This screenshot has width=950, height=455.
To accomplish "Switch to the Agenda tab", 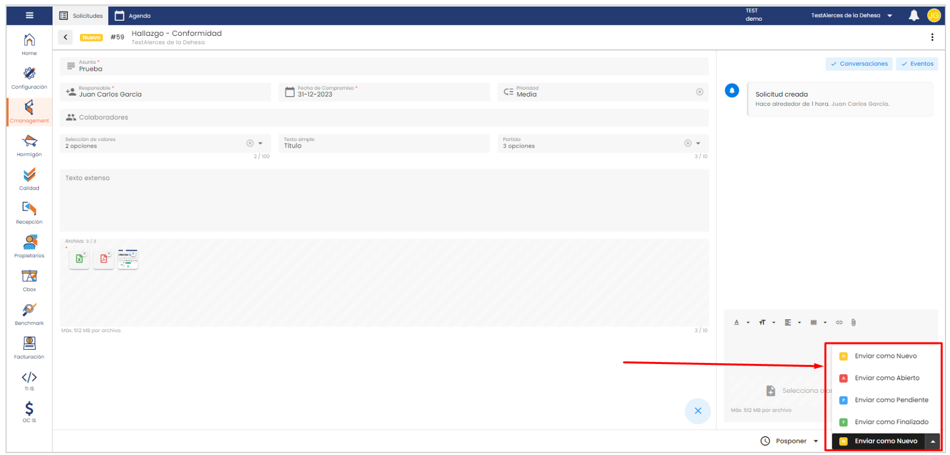I will pyautogui.click(x=133, y=16).
